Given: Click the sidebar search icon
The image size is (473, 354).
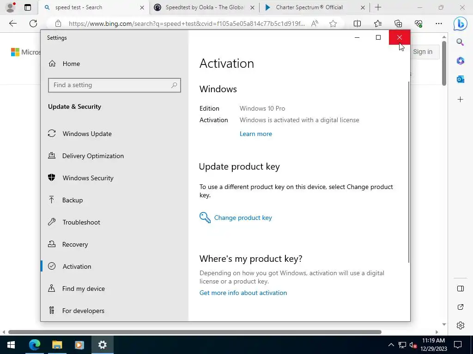Looking at the screenshot, I should coord(460,42).
